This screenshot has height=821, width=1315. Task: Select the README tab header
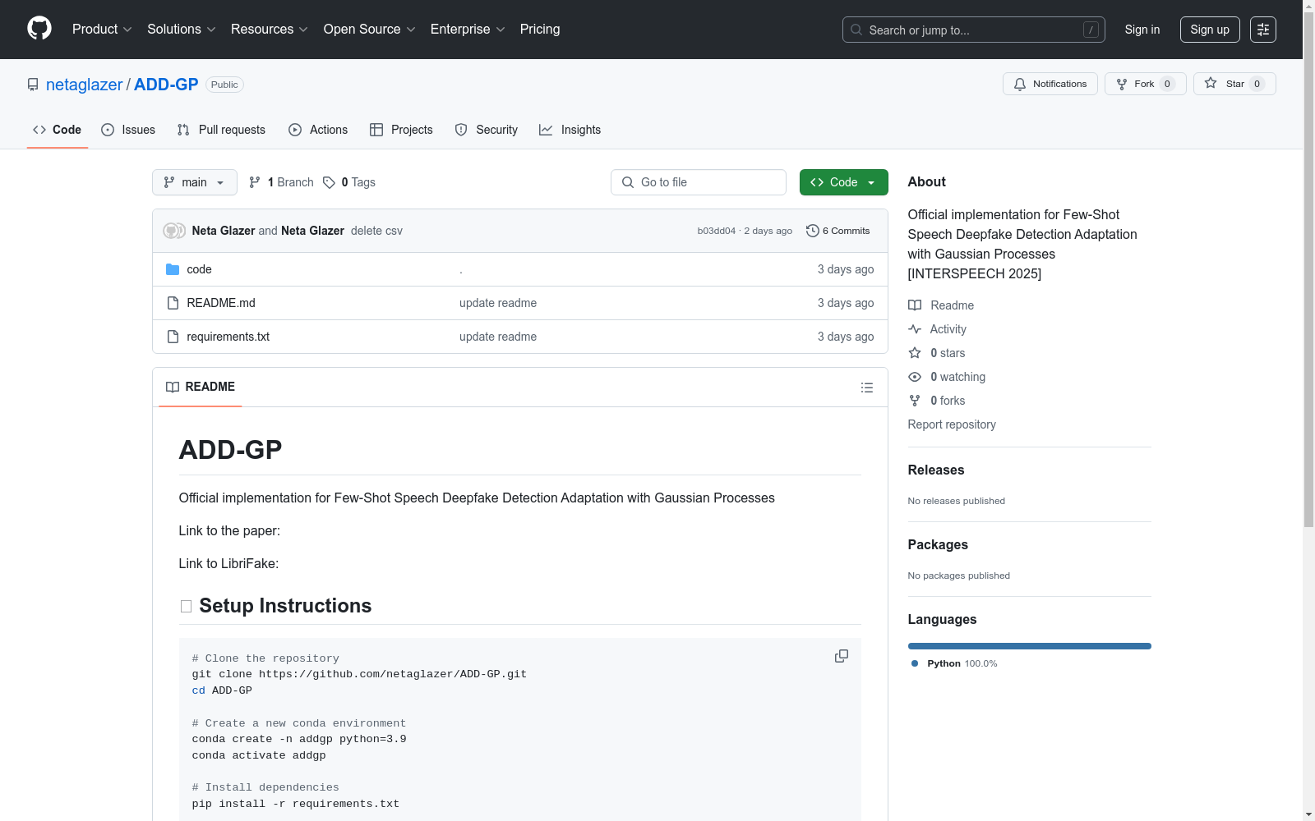[x=201, y=387]
